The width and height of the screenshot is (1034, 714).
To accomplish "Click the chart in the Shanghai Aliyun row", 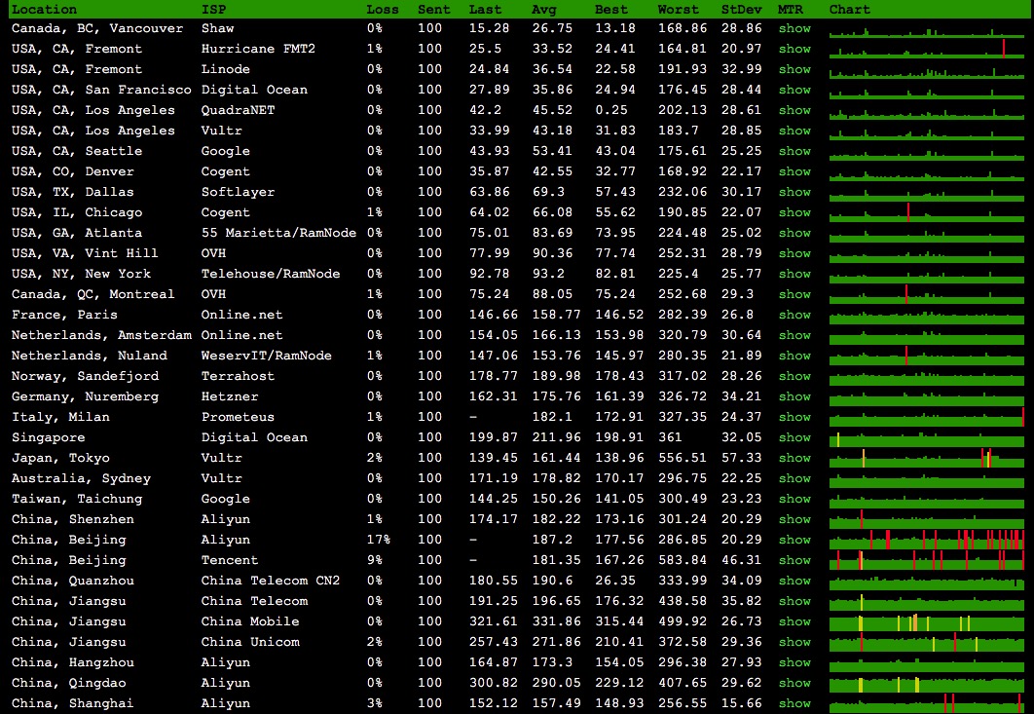I will [x=927, y=703].
